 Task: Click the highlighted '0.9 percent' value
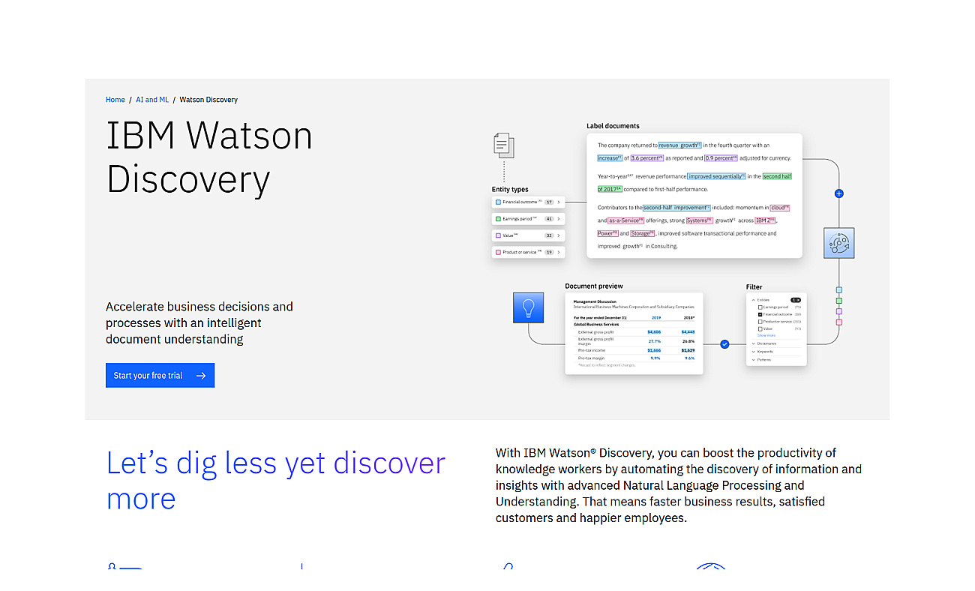pyautogui.click(x=721, y=158)
